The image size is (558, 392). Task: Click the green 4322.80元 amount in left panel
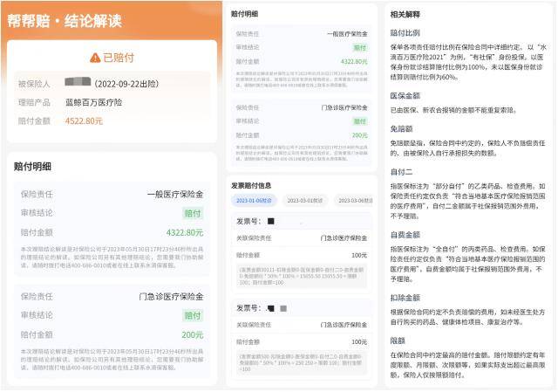pyautogui.click(x=185, y=232)
